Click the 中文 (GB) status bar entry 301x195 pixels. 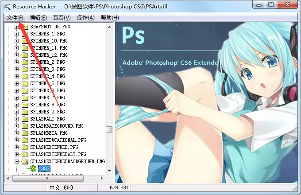coord(72,188)
